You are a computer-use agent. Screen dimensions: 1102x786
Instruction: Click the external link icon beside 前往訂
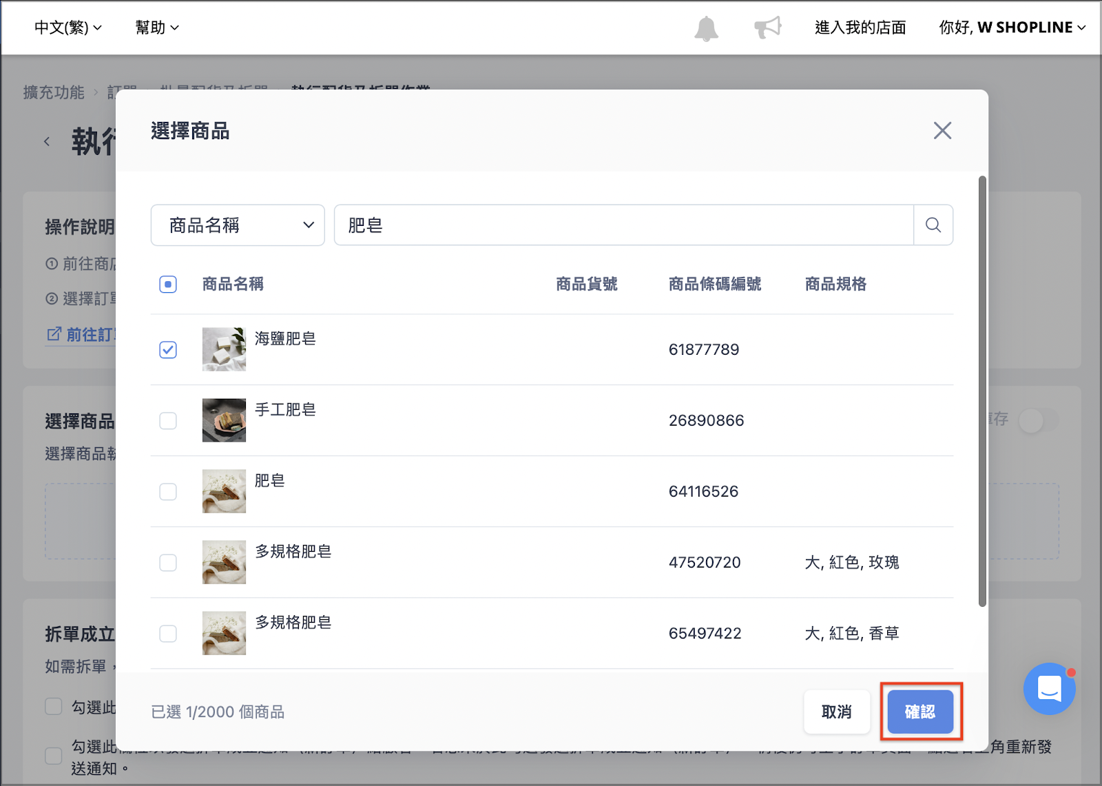click(x=54, y=334)
